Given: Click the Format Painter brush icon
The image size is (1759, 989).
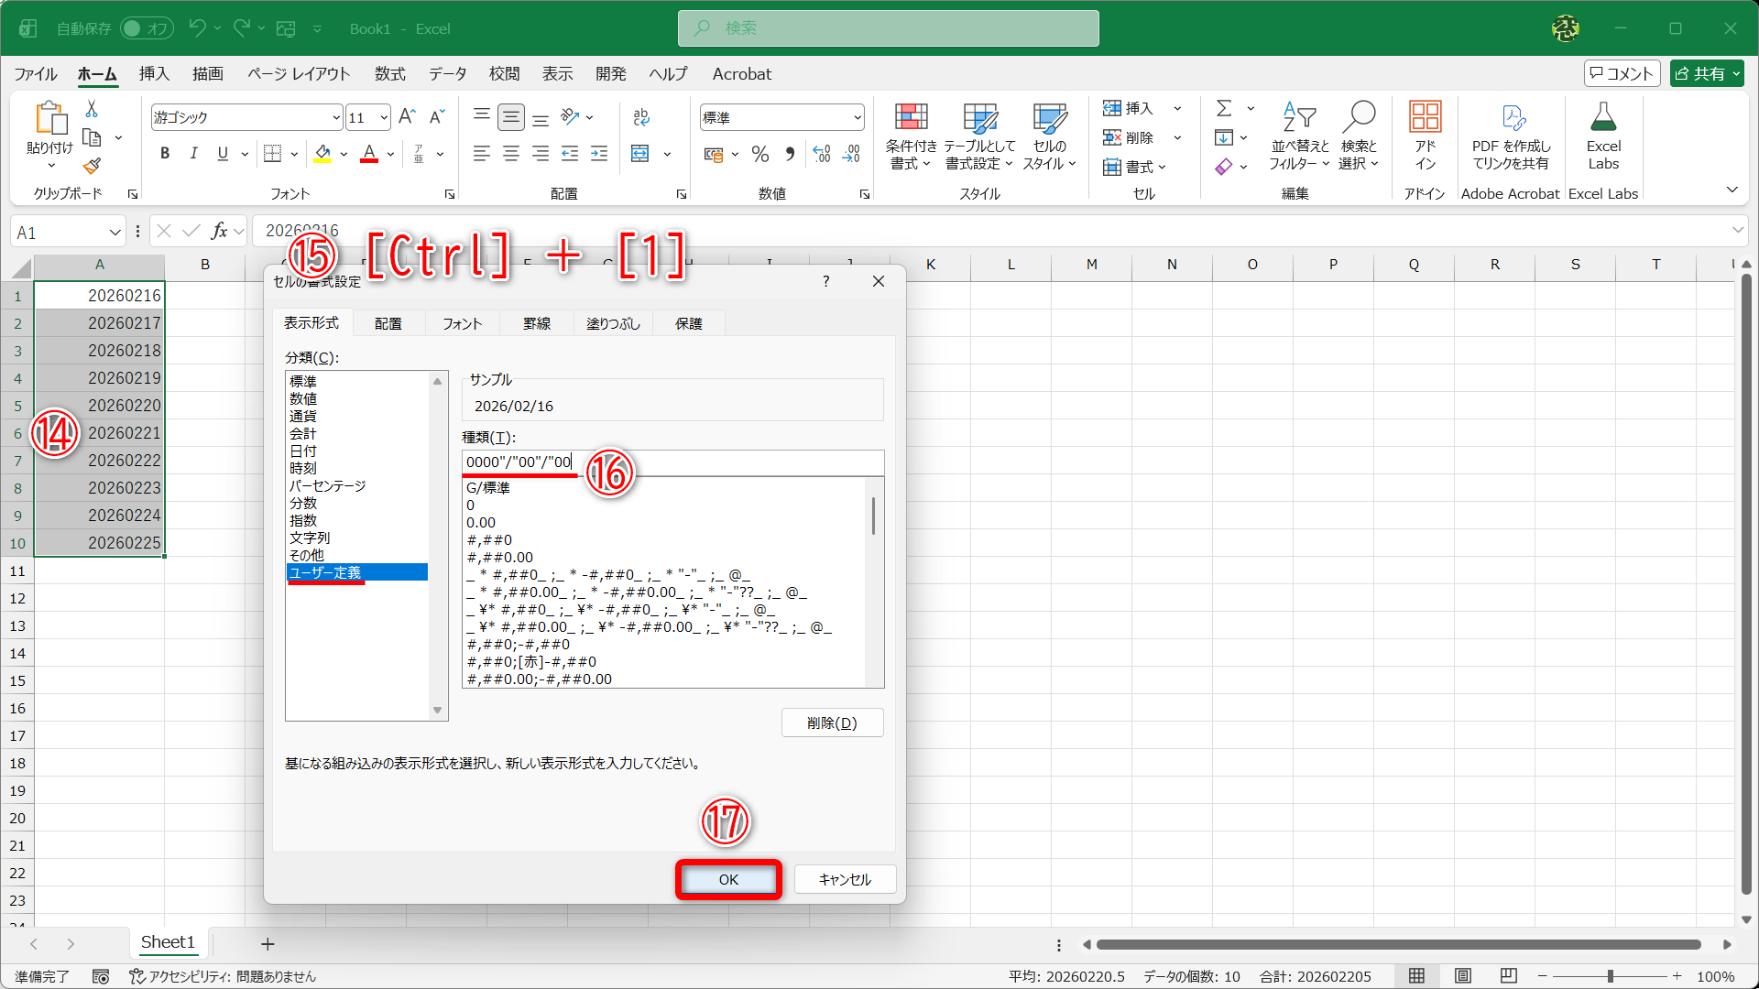Looking at the screenshot, I should pyautogui.click(x=91, y=167).
